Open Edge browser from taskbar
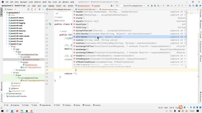This screenshot has height=113, width=202. (x=12, y=111)
